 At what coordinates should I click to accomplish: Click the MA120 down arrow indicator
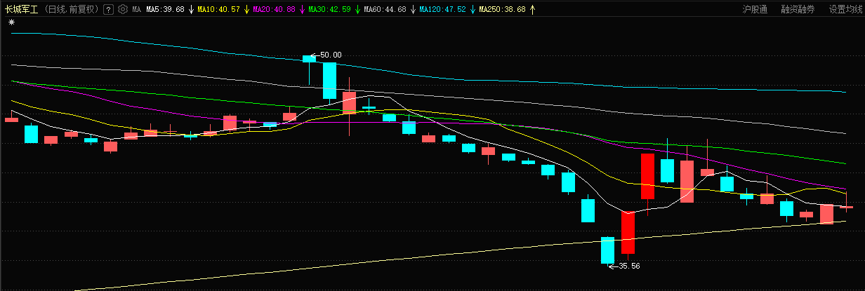pyautogui.click(x=473, y=10)
